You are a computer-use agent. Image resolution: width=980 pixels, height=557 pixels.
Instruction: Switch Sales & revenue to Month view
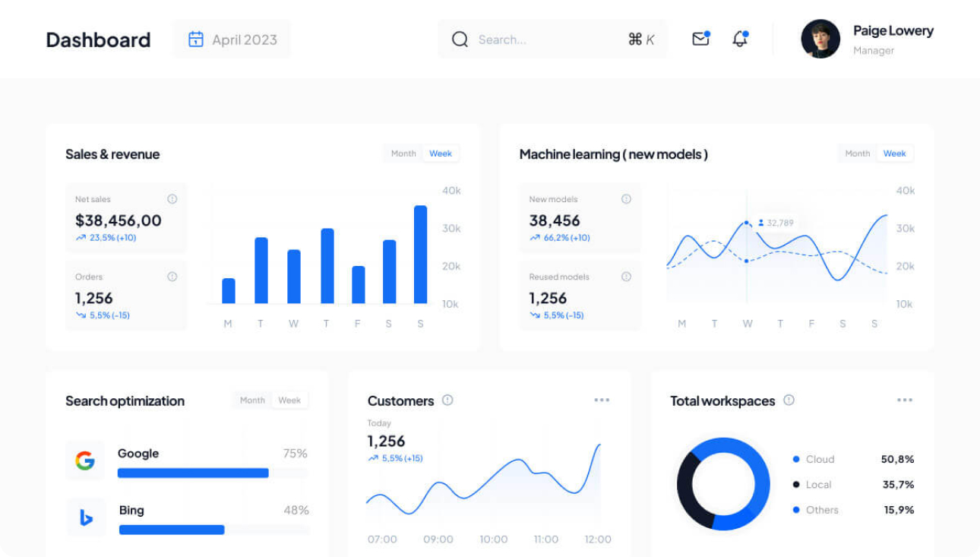tap(403, 153)
